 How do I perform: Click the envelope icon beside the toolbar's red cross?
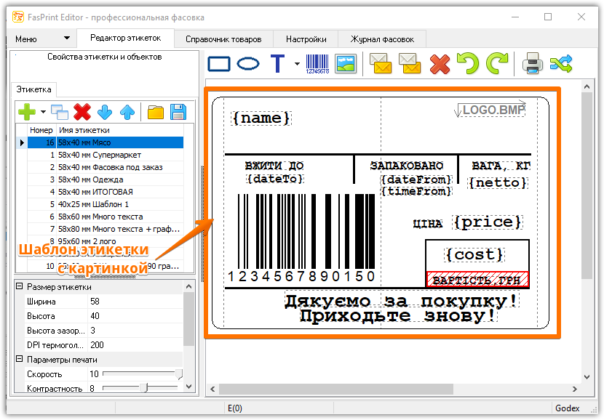point(410,64)
